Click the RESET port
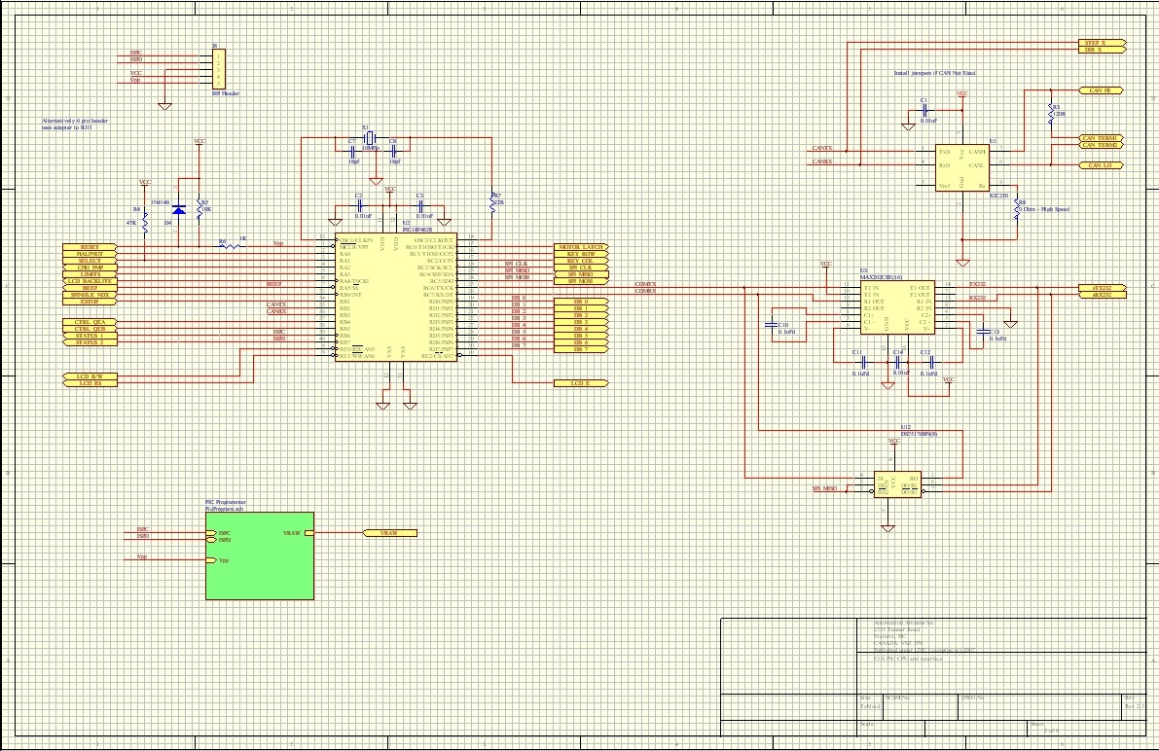The height and width of the screenshot is (751, 1159). point(90,247)
